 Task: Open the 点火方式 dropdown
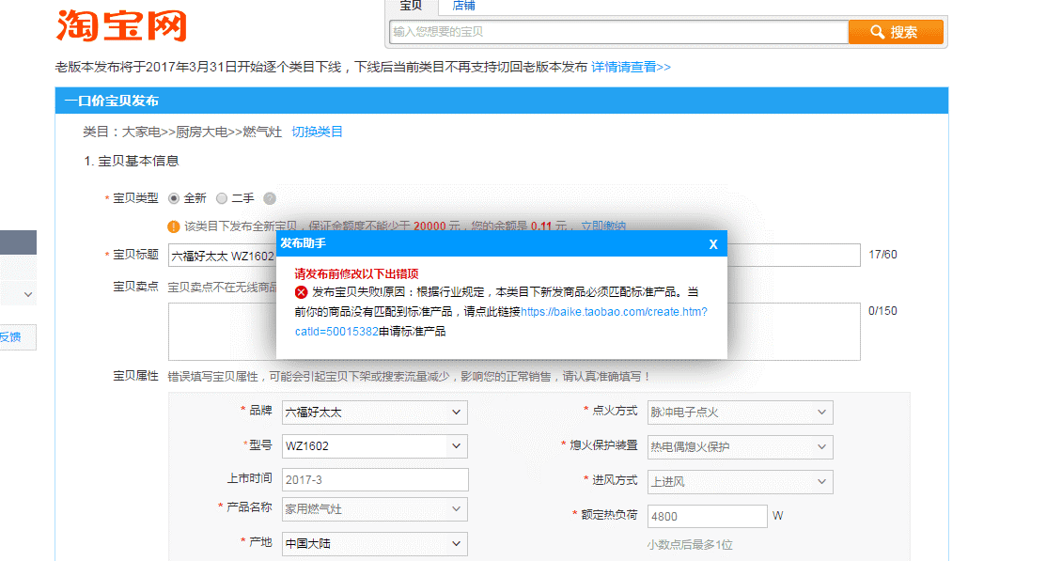[x=740, y=413]
